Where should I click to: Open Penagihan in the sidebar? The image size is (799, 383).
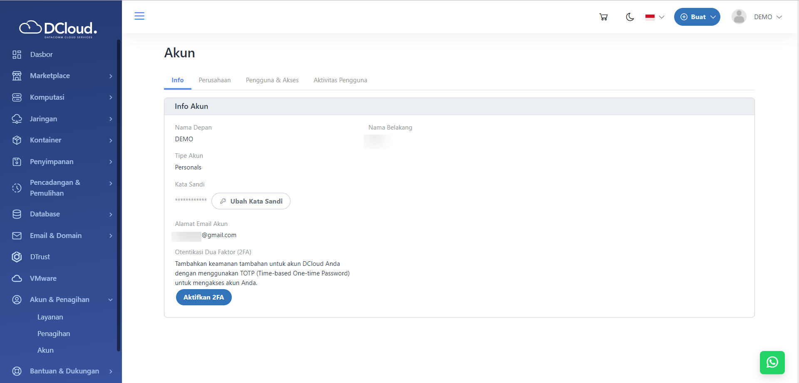pos(54,334)
